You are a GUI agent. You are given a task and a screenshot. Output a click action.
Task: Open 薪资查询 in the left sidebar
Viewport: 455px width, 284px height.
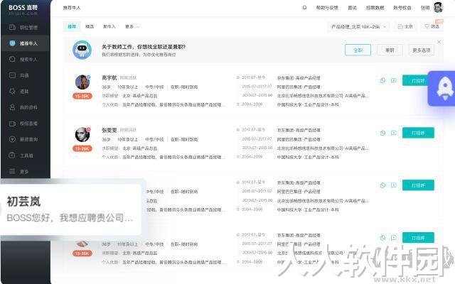[26, 139]
